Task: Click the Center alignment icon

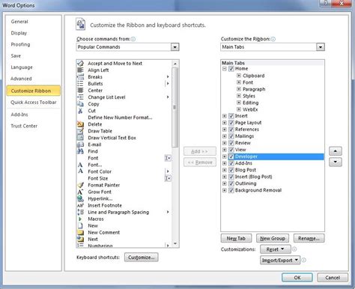Action: pos(80,91)
